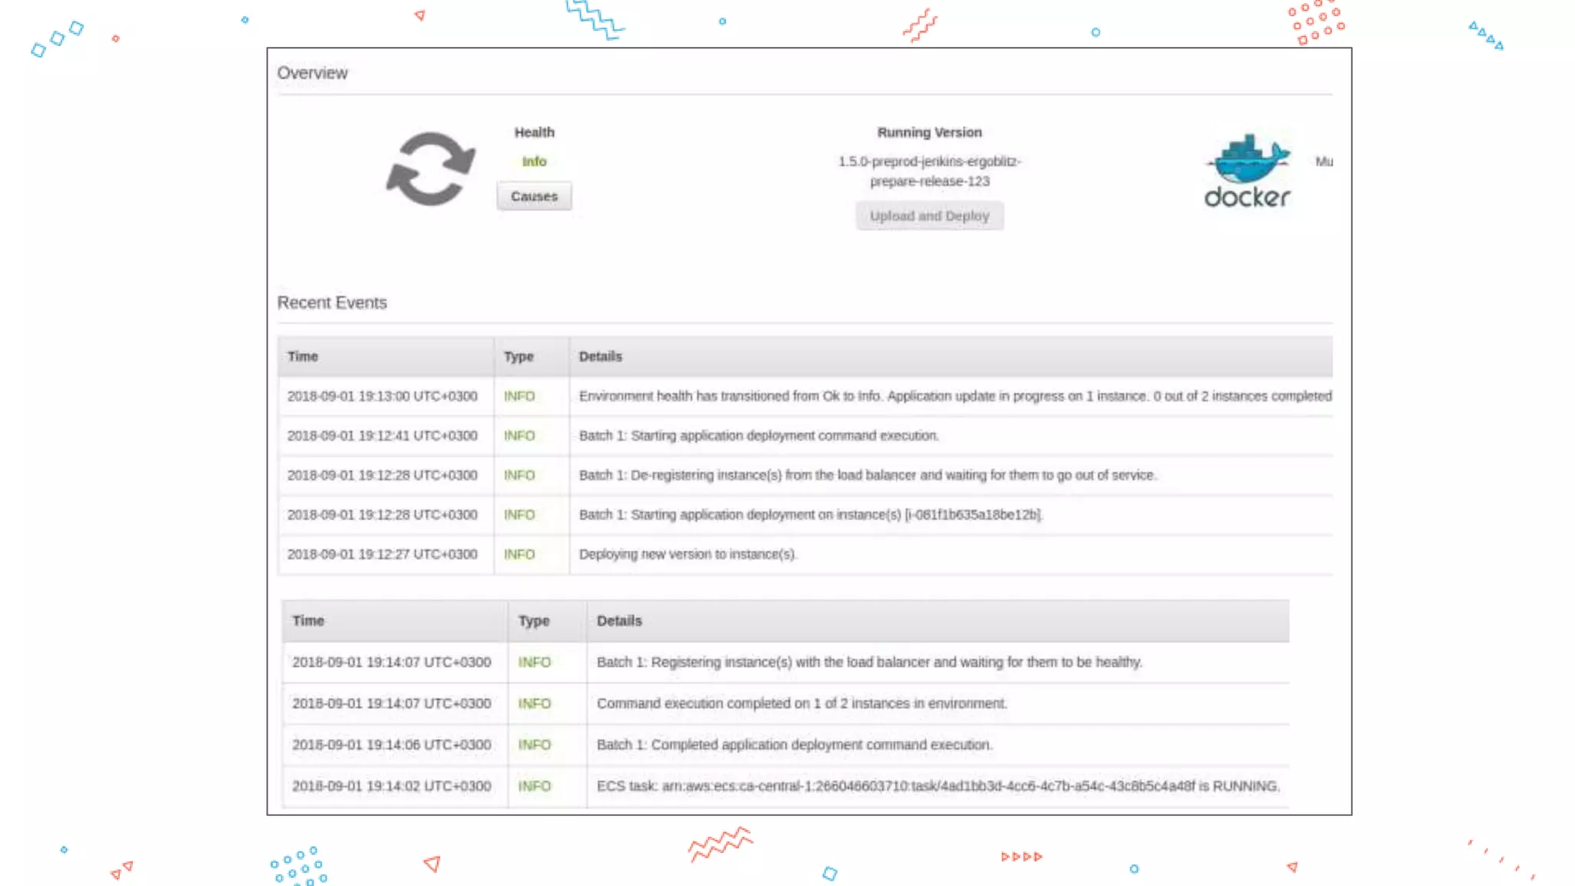Click the running version name text
This screenshot has width=1575, height=886.
pyautogui.click(x=929, y=171)
